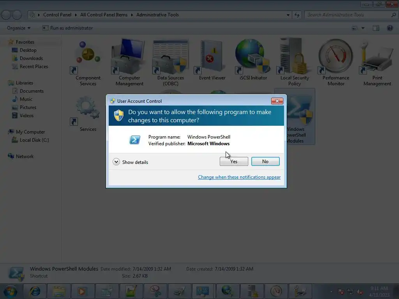Open Print Management shortcut
This screenshot has height=299, width=399.
pyautogui.click(x=377, y=62)
